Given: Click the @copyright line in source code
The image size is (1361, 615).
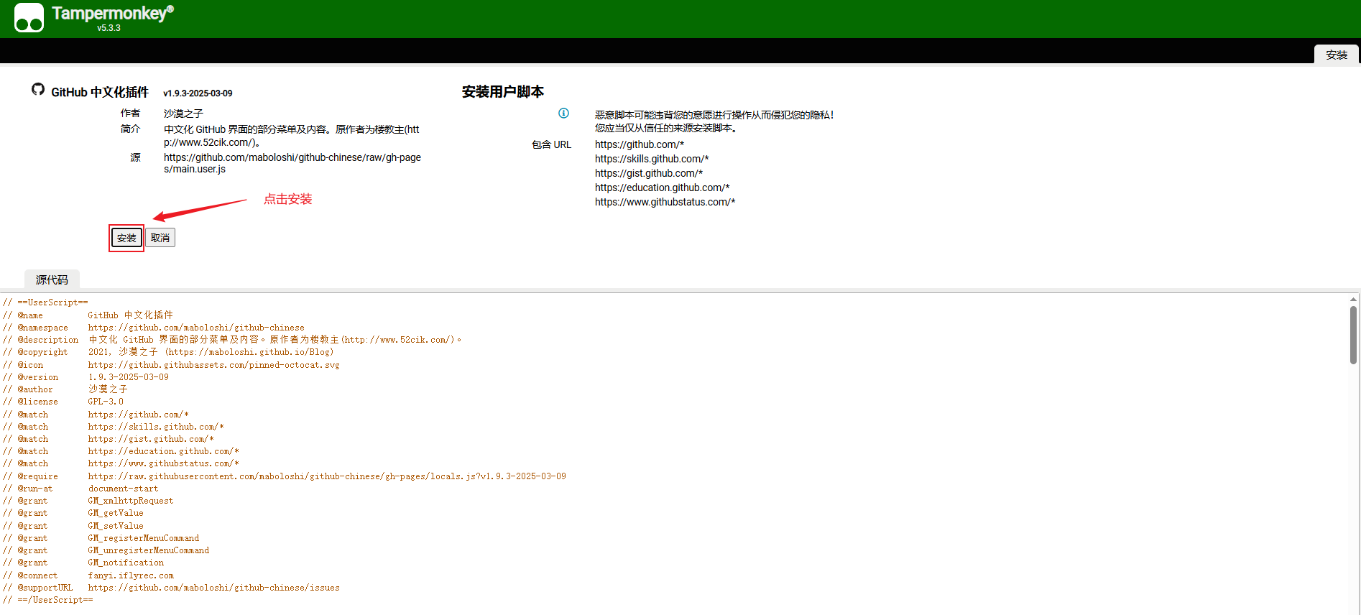Looking at the screenshot, I should 168,352.
